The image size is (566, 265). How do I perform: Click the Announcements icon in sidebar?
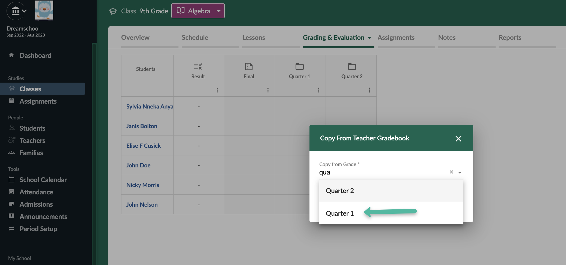[x=11, y=216]
